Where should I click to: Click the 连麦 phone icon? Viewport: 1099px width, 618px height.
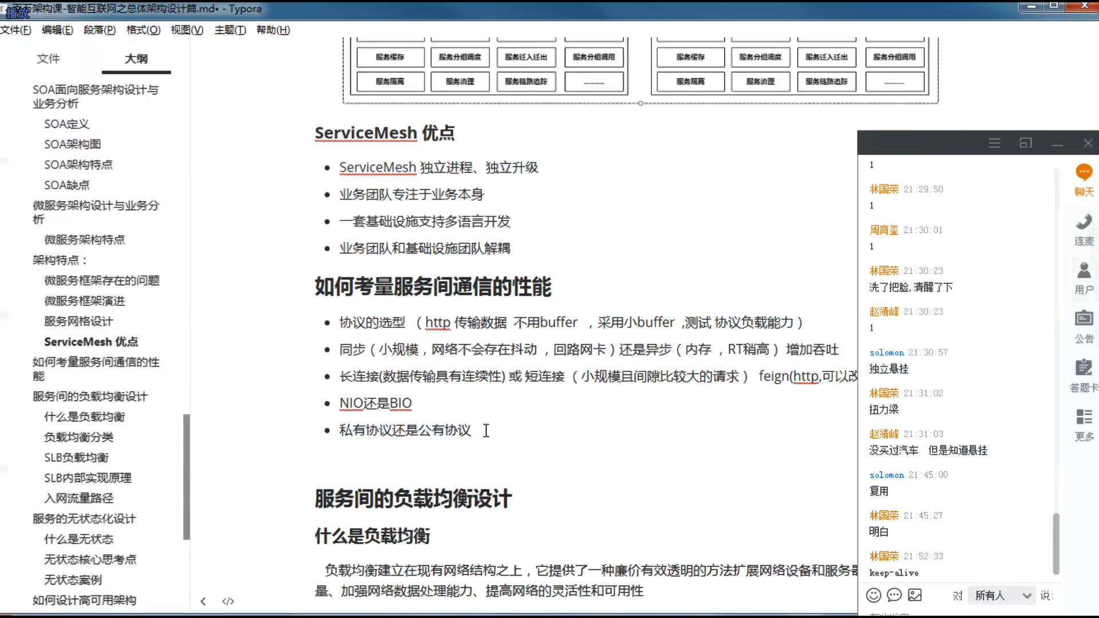click(1084, 222)
